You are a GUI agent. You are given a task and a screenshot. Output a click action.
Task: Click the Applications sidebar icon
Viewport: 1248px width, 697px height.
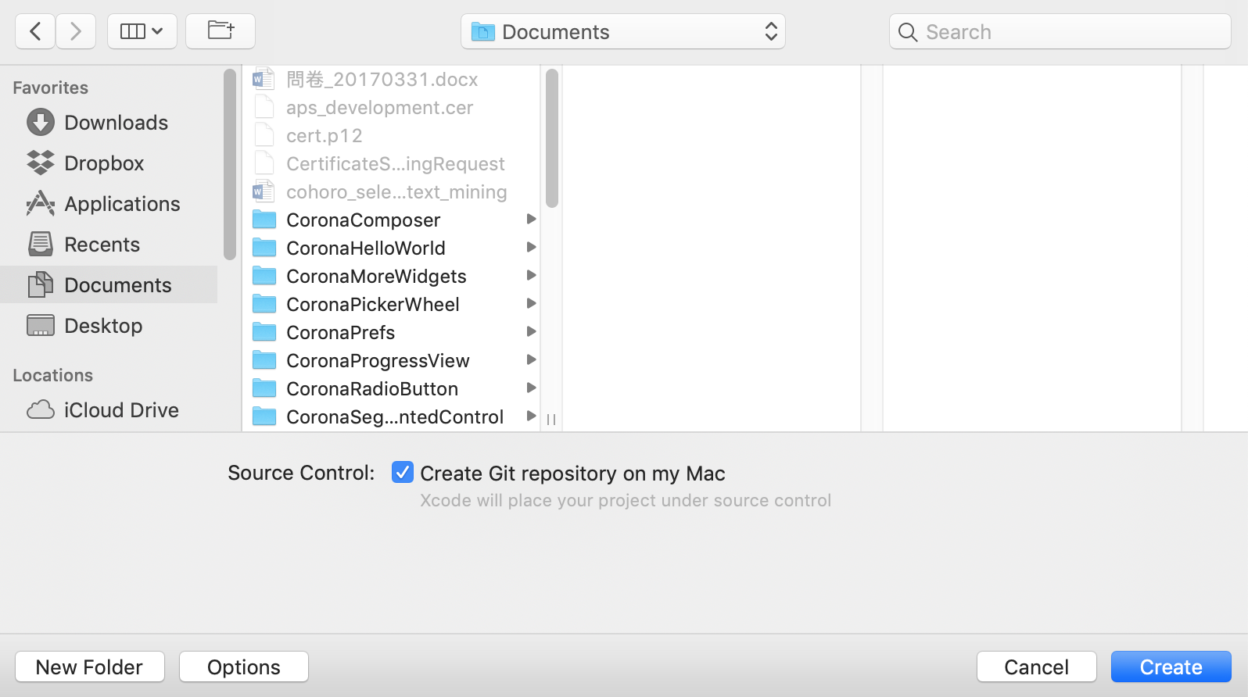(41, 203)
